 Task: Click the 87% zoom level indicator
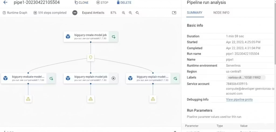point(113,13)
